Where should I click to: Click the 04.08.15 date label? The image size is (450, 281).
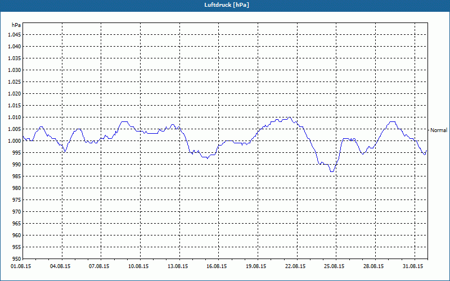(60, 266)
